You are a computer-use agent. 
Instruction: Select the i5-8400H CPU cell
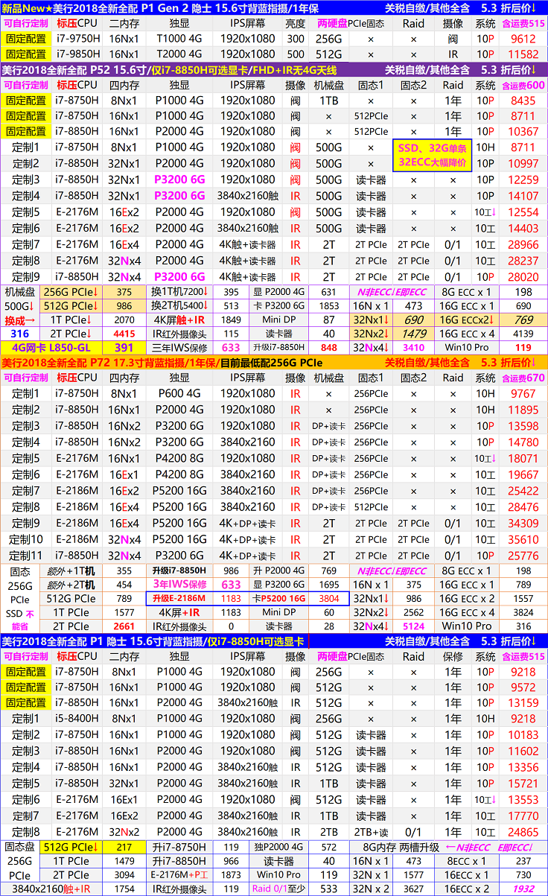[x=77, y=719]
